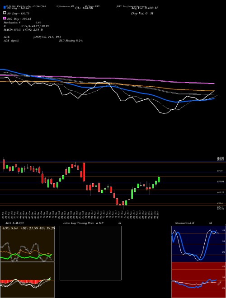Open the red RSI chart panel
226x298 pixels.
(x=198, y=280)
